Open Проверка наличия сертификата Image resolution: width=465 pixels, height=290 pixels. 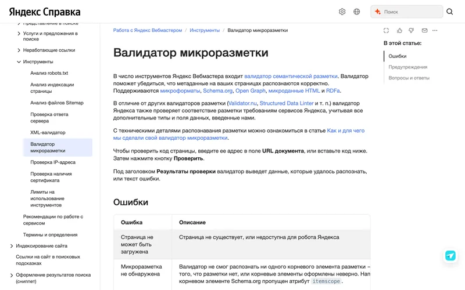(x=51, y=177)
